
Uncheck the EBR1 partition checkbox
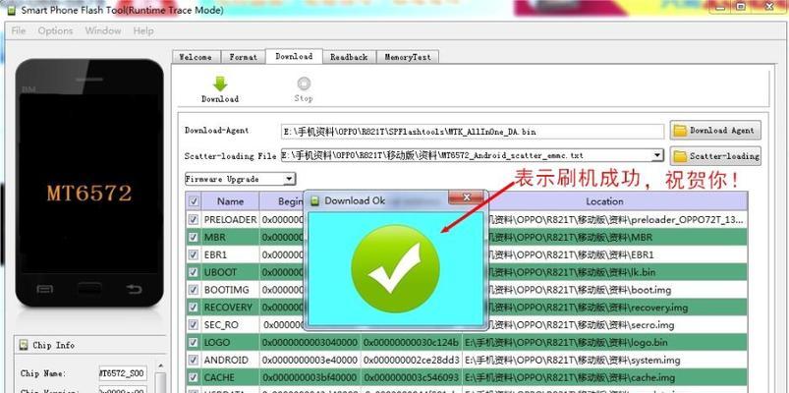click(x=194, y=254)
